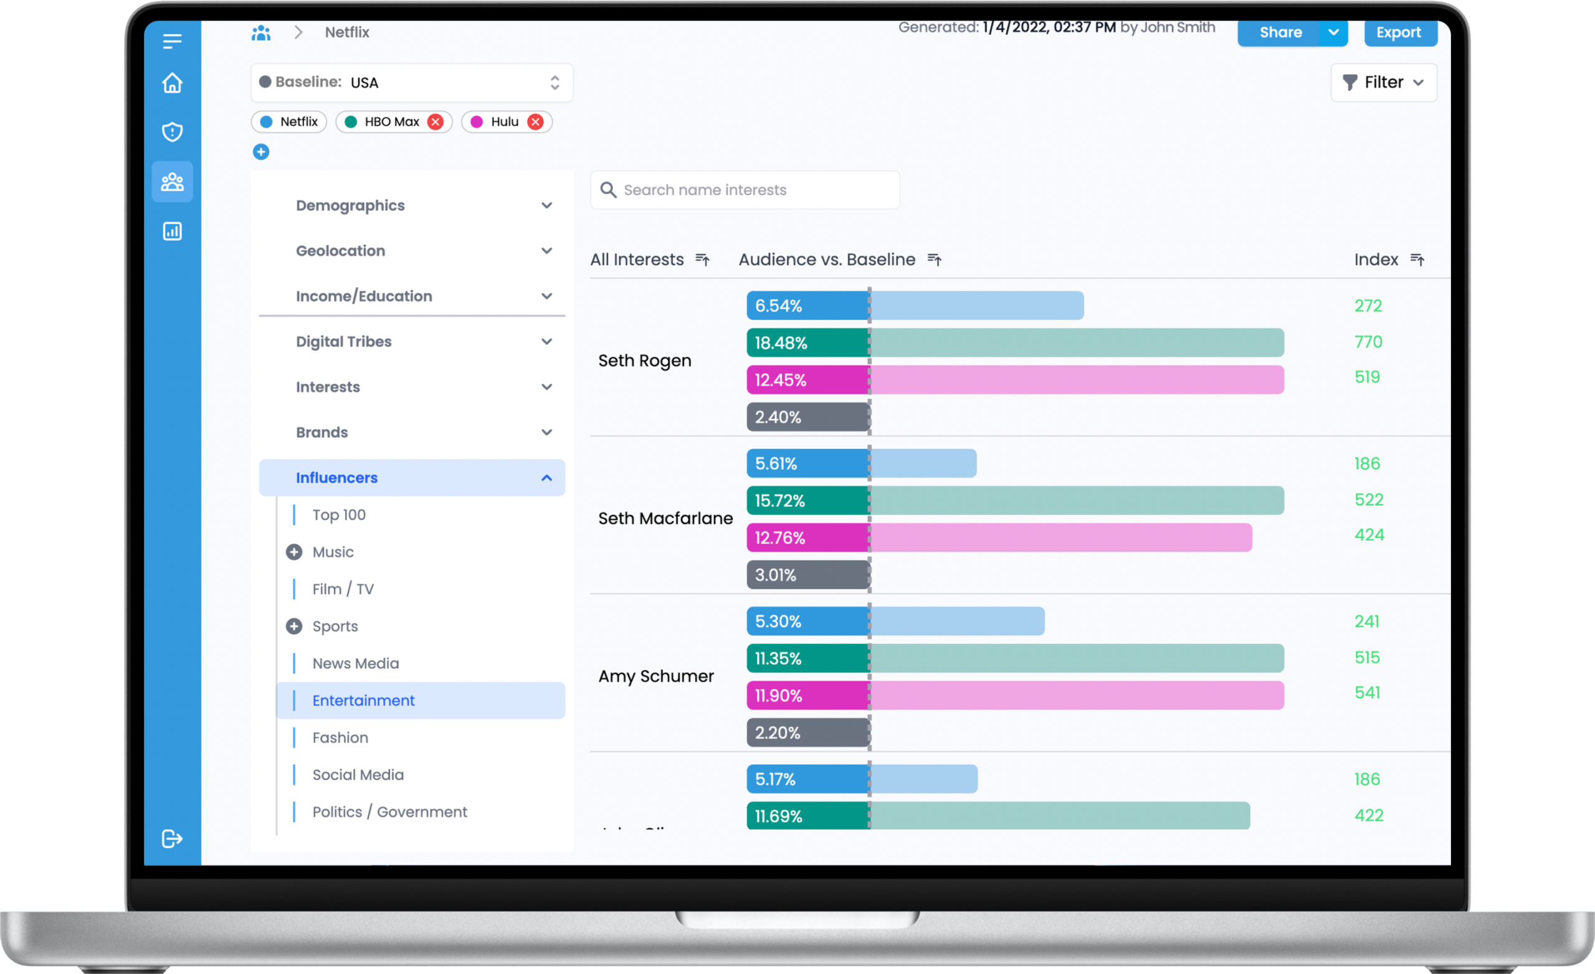This screenshot has height=974, width=1595.
Task: Open the bar chart reports icon
Action: point(171,231)
